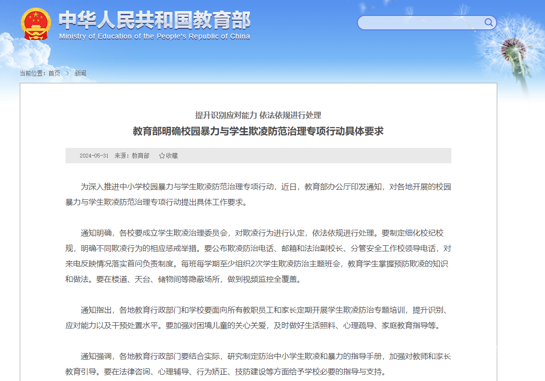Focus the site search input field

click(x=427, y=23)
